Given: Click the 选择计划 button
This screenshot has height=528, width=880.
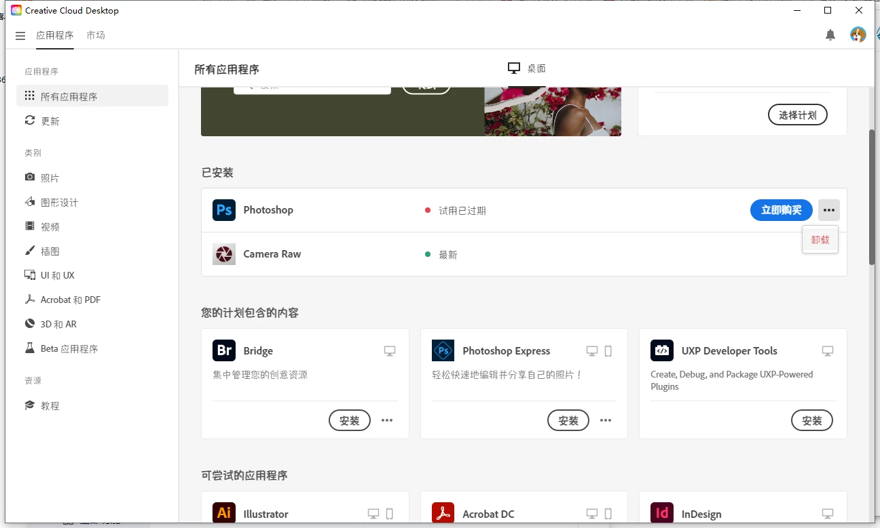Looking at the screenshot, I should pos(798,115).
